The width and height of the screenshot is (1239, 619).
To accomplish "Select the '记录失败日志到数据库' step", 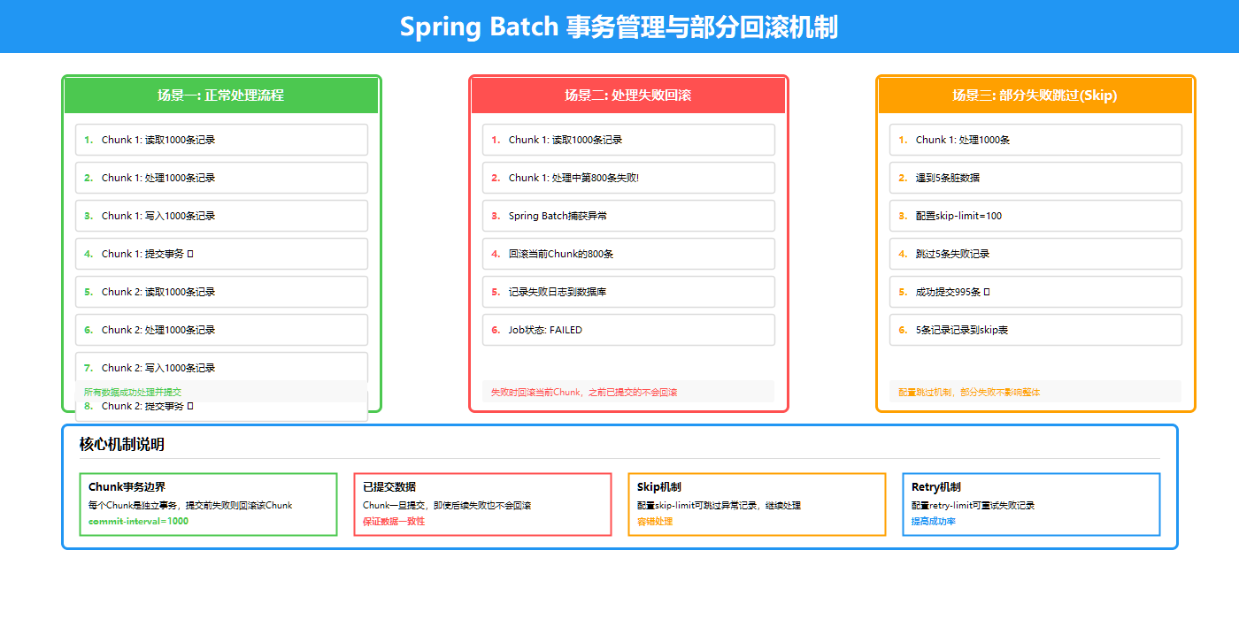I will click(628, 292).
